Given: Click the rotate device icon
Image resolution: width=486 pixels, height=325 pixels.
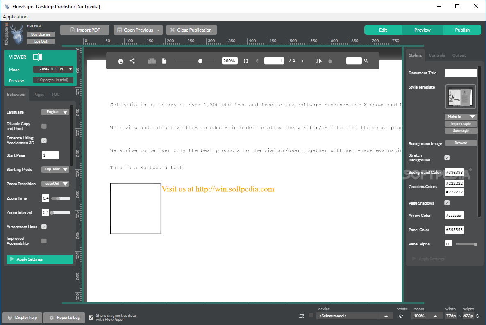Looking at the screenshot, I should [401, 316].
